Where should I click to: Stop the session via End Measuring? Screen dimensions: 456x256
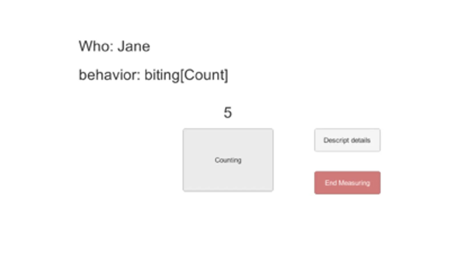pos(347,183)
